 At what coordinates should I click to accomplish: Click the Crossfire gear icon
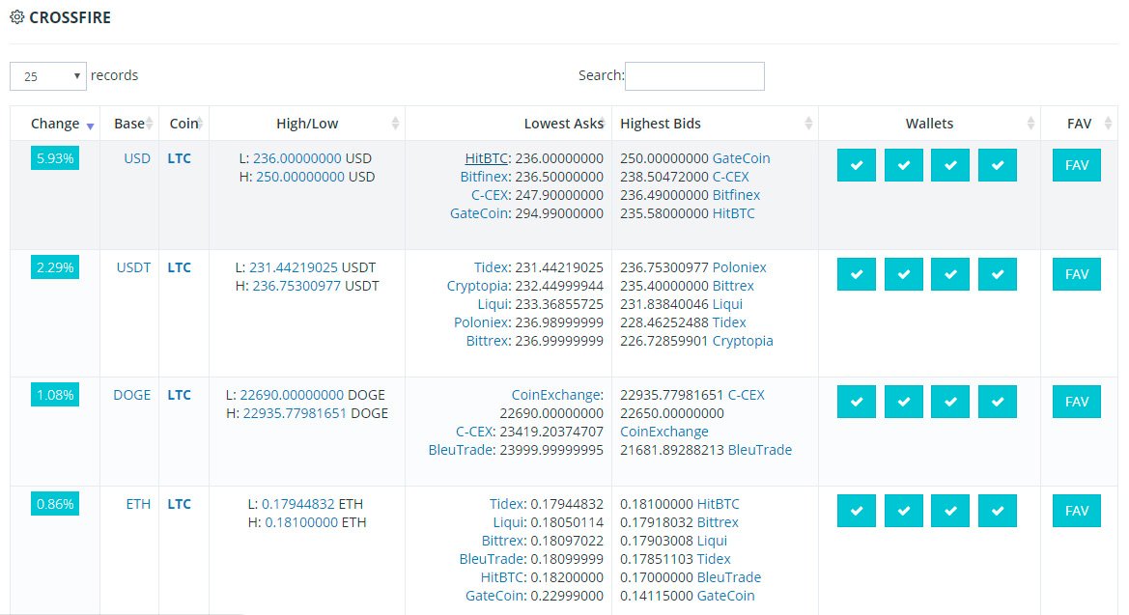pyautogui.click(x=16, y=17)
